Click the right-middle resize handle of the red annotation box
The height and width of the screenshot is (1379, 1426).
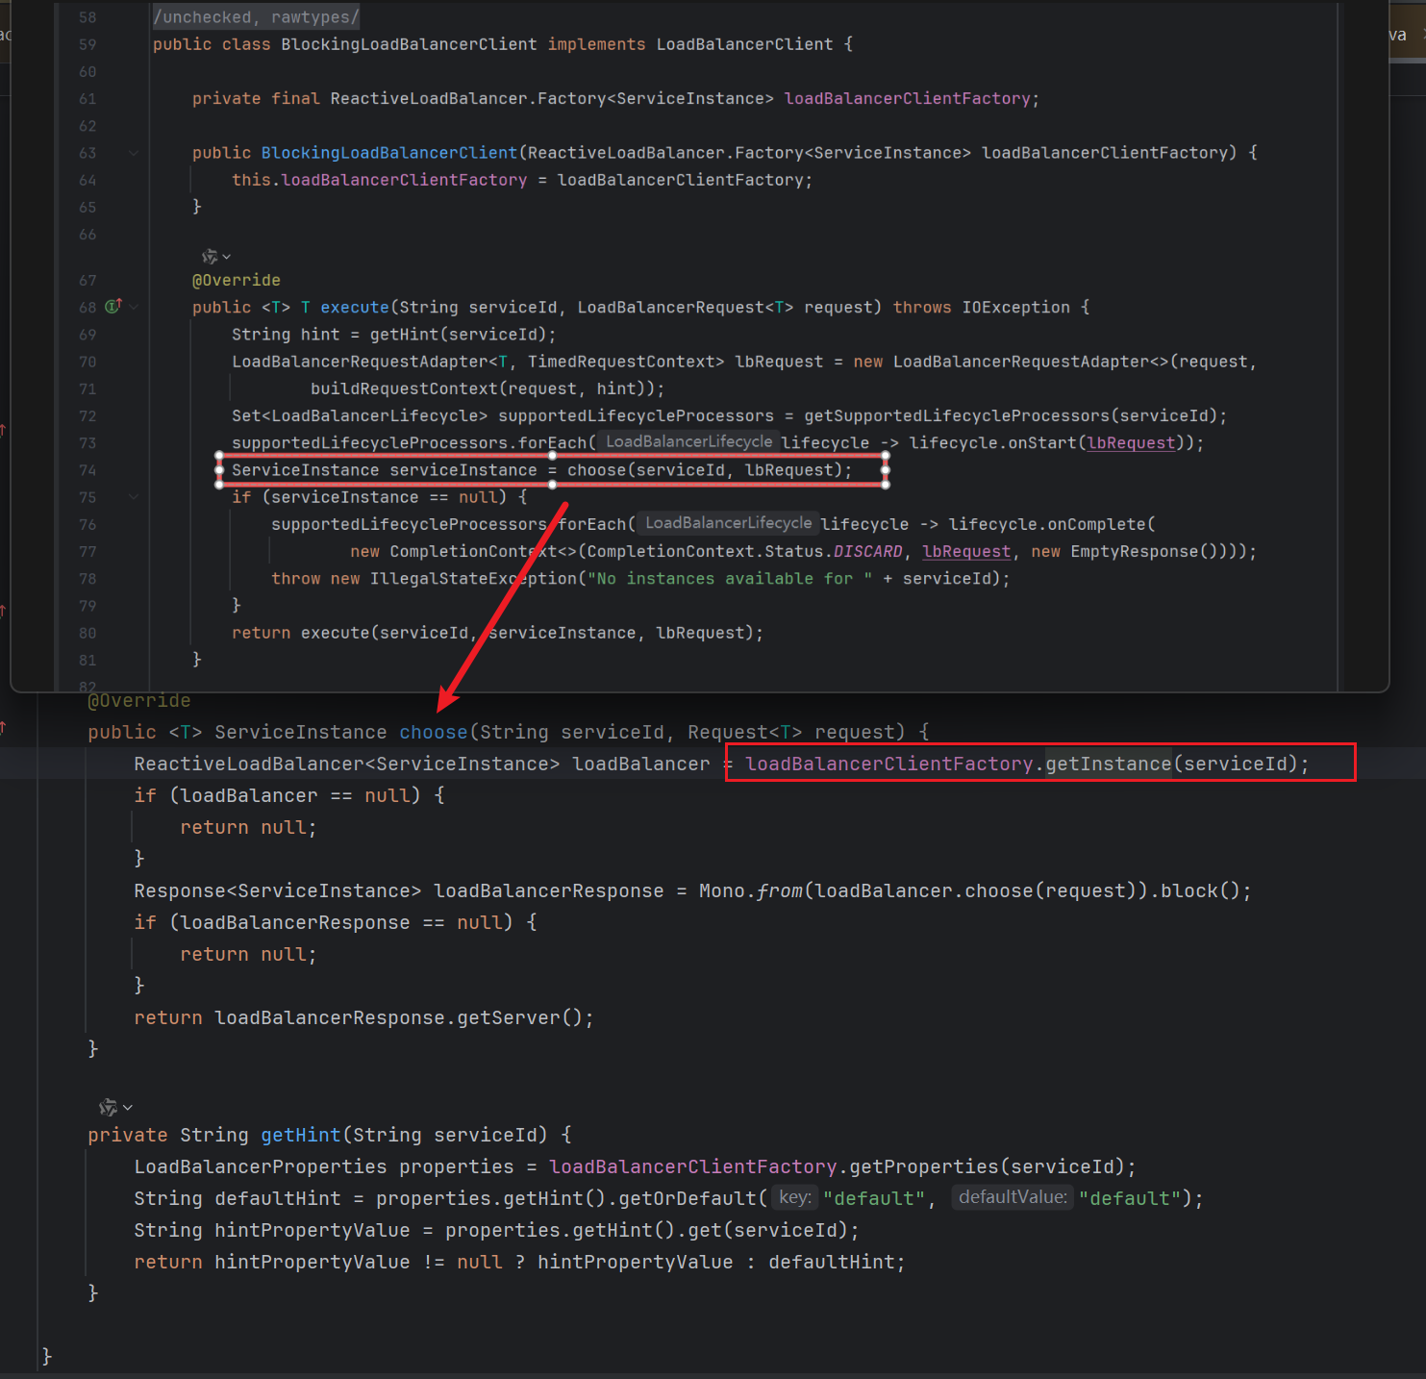[x=885, y=470]
